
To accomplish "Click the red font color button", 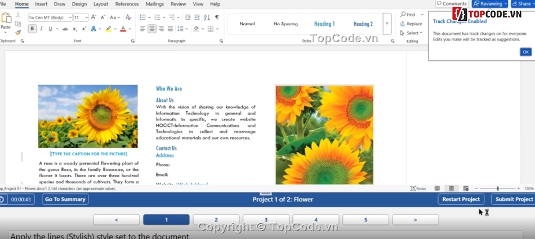I will [123, 29].
